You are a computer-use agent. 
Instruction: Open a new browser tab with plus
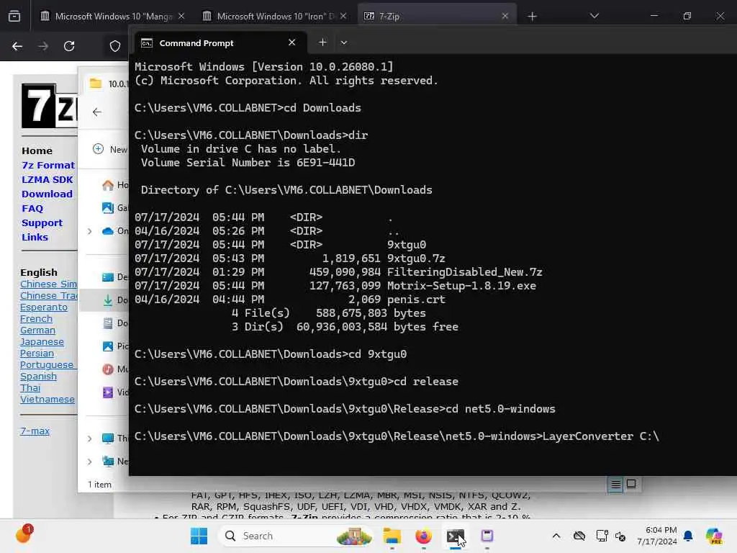[532, 17]
